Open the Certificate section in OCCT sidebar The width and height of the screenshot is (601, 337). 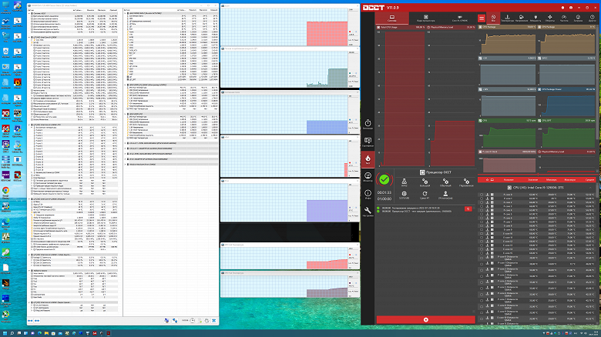[x=368, y=142]
